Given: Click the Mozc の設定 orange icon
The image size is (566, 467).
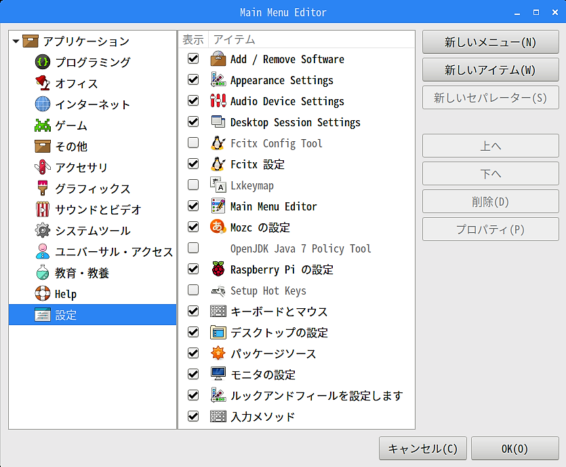Looking at the screenshot, I should click(x=218, y=227).
